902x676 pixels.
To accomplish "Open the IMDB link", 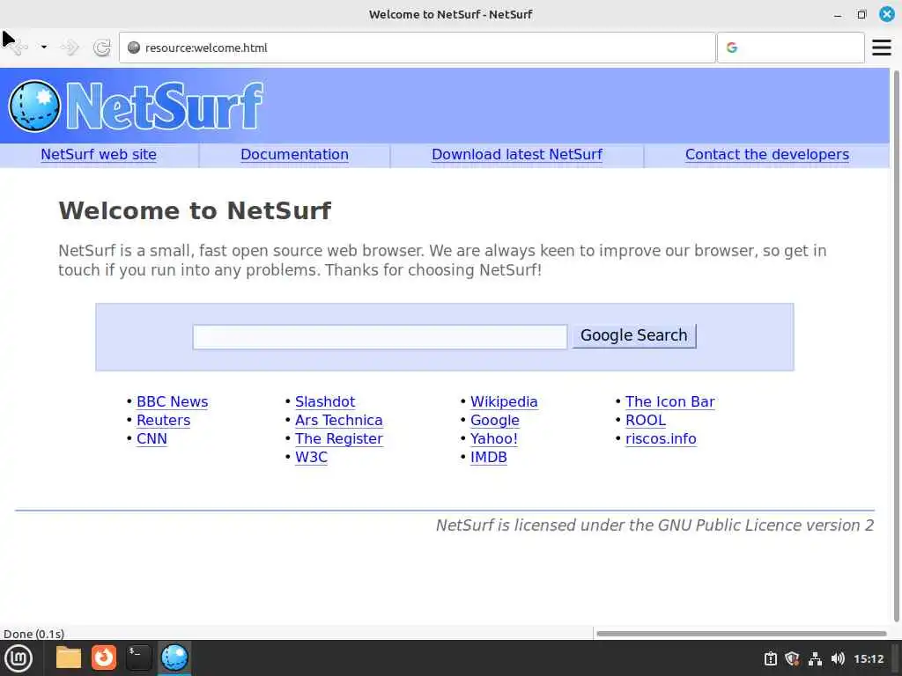I will (x=488, y=457).
